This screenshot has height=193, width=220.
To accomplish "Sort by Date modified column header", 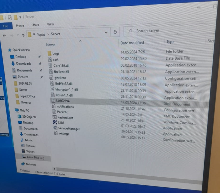I will pos(132,43).
